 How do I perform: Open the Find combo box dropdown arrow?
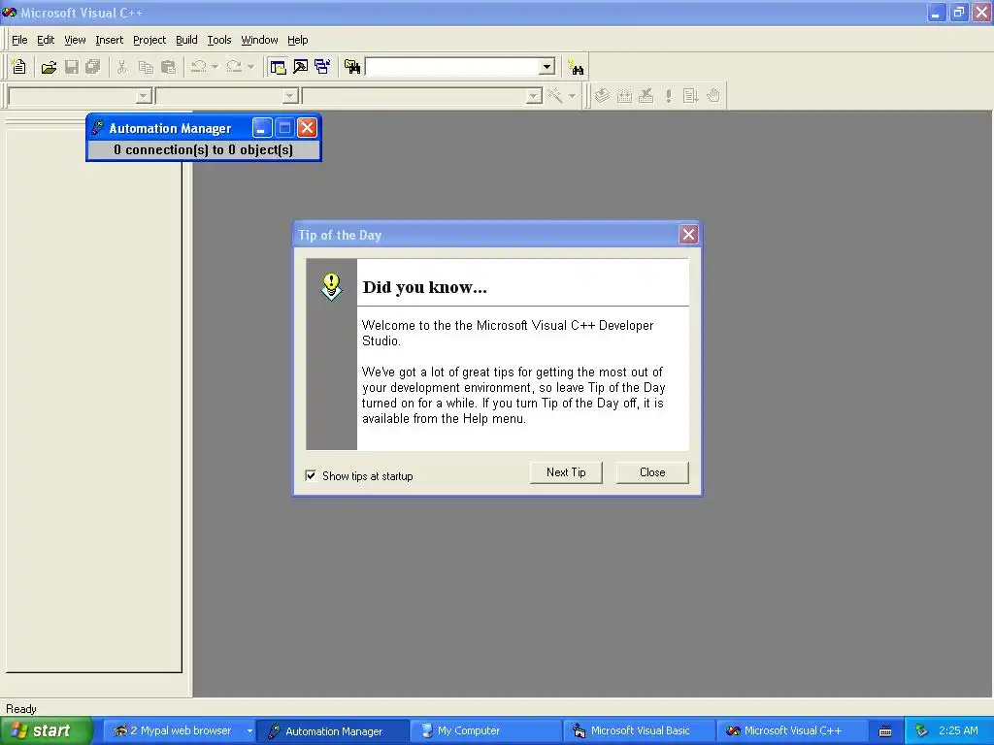click(x=547, y=67)
